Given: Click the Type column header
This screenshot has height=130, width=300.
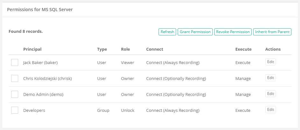Looking at the screenshot, I should [x=102, y=49].
